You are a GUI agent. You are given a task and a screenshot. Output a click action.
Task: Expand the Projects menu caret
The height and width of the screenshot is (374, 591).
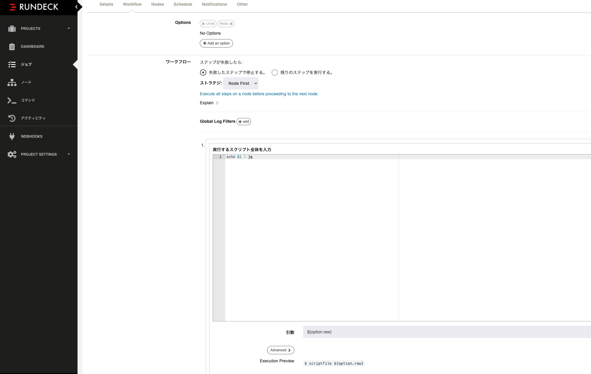coord(69,29)
